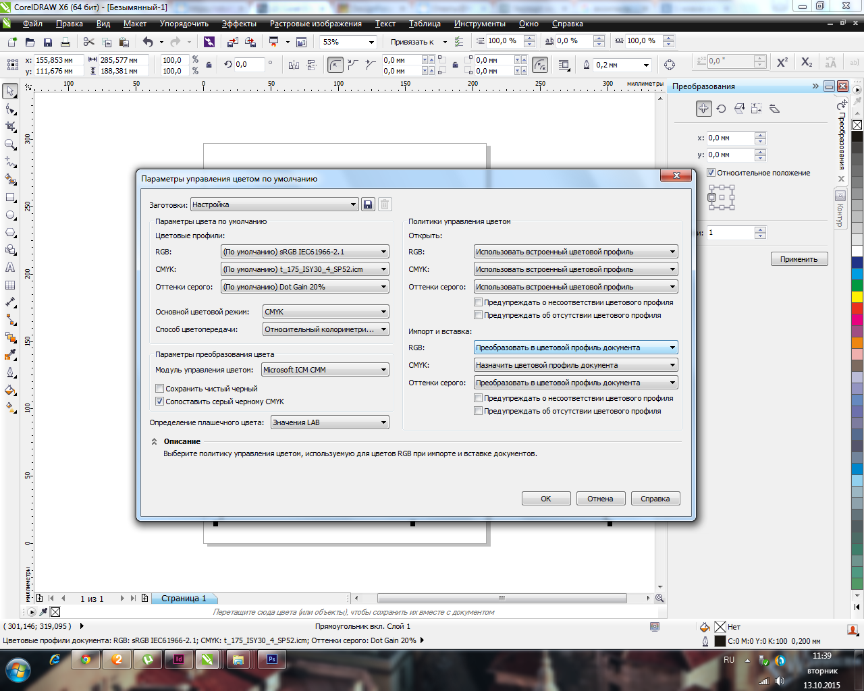Open RGB color profile dropdown
Screen dimensions: 864x691
(305, 252)
